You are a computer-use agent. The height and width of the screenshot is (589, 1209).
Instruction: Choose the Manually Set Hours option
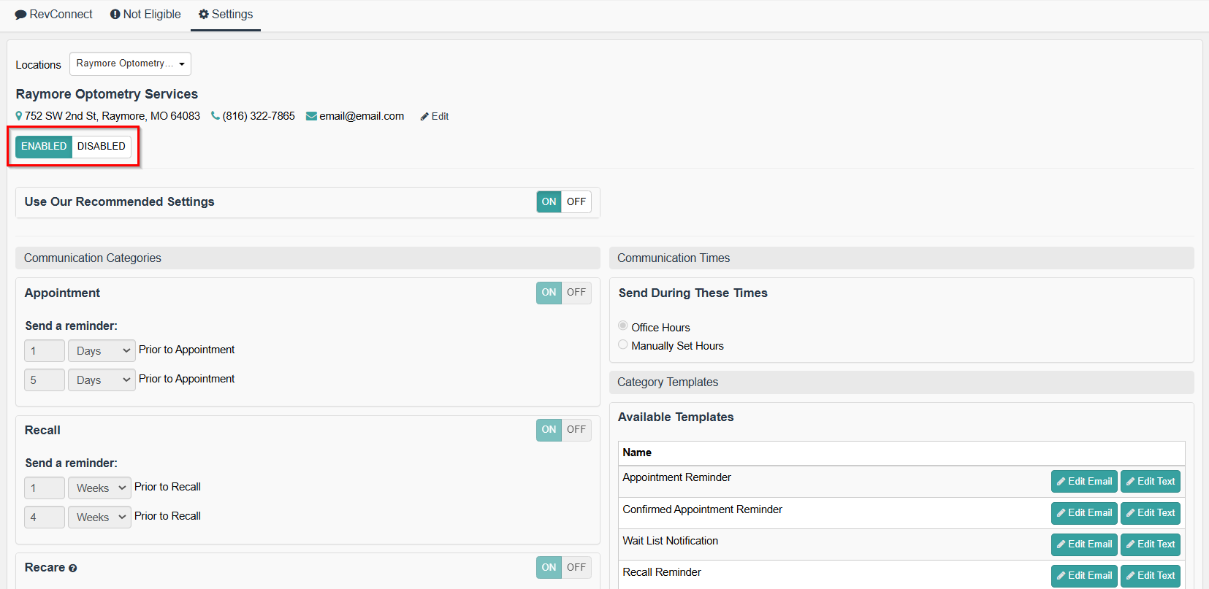(x=623, y=344)
